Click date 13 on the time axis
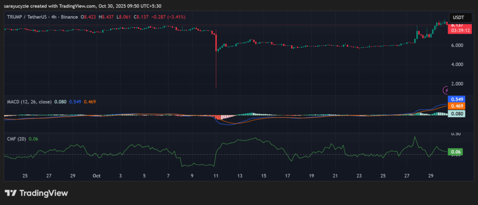The width and height of the screenshot is (478, 205). [x=240, y=176]
